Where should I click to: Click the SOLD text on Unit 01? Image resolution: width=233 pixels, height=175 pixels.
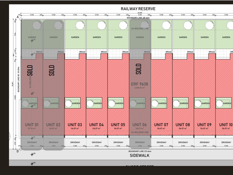click(30, 70)
